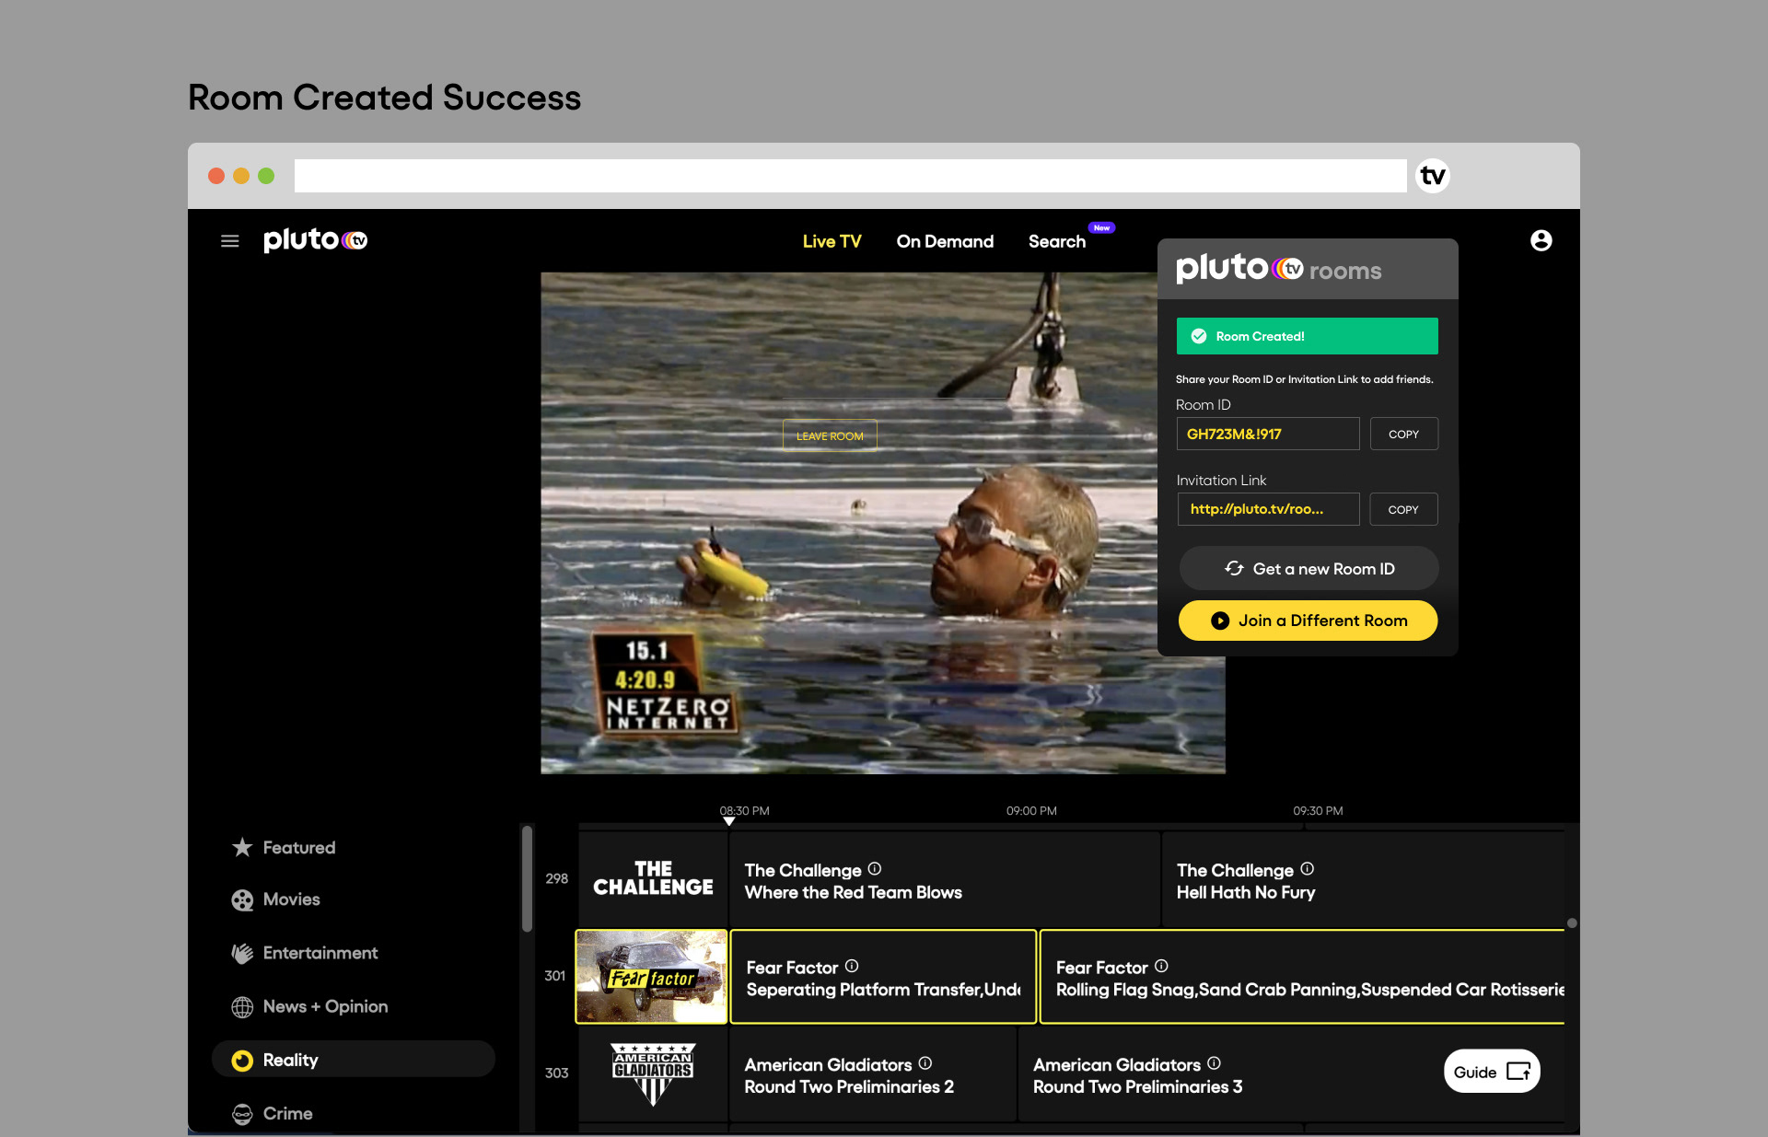Viewport: 1768px width, 1137px height.
Task: Switch to the Live TV tab
Action: pyautogui.click(x=832, y=241)
